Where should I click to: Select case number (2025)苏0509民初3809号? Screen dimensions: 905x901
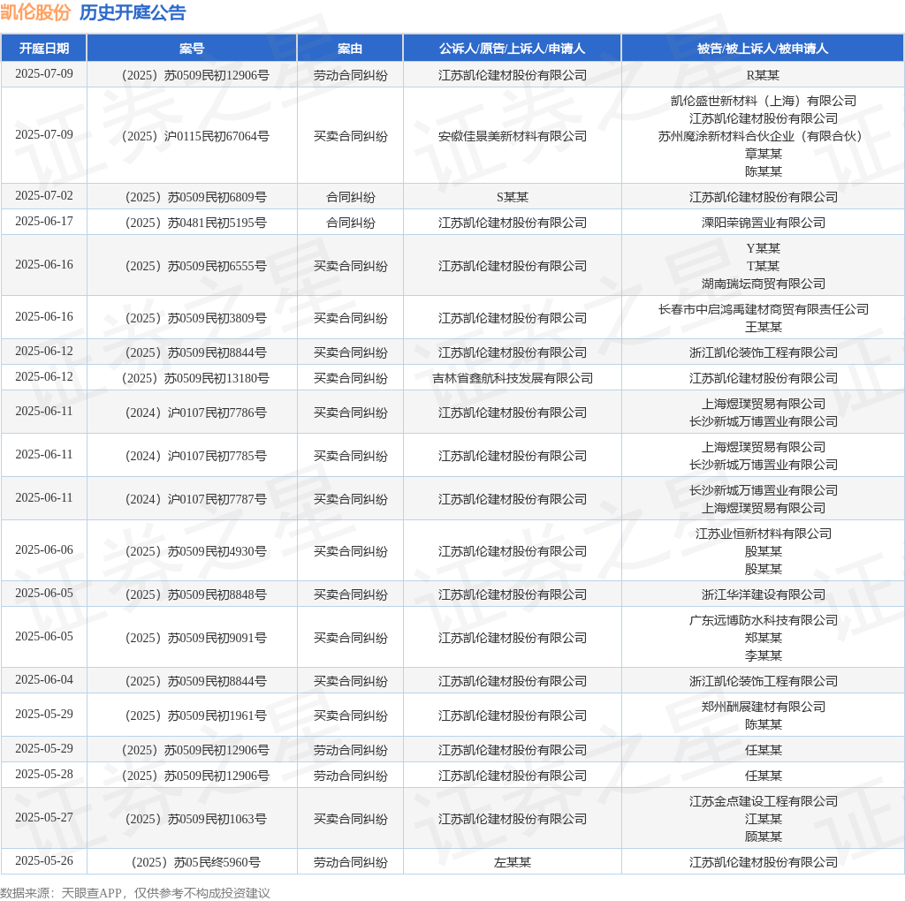coord(195,318)
